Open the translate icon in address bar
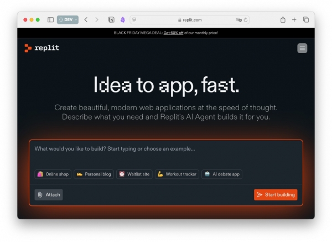 coord(238,20)
